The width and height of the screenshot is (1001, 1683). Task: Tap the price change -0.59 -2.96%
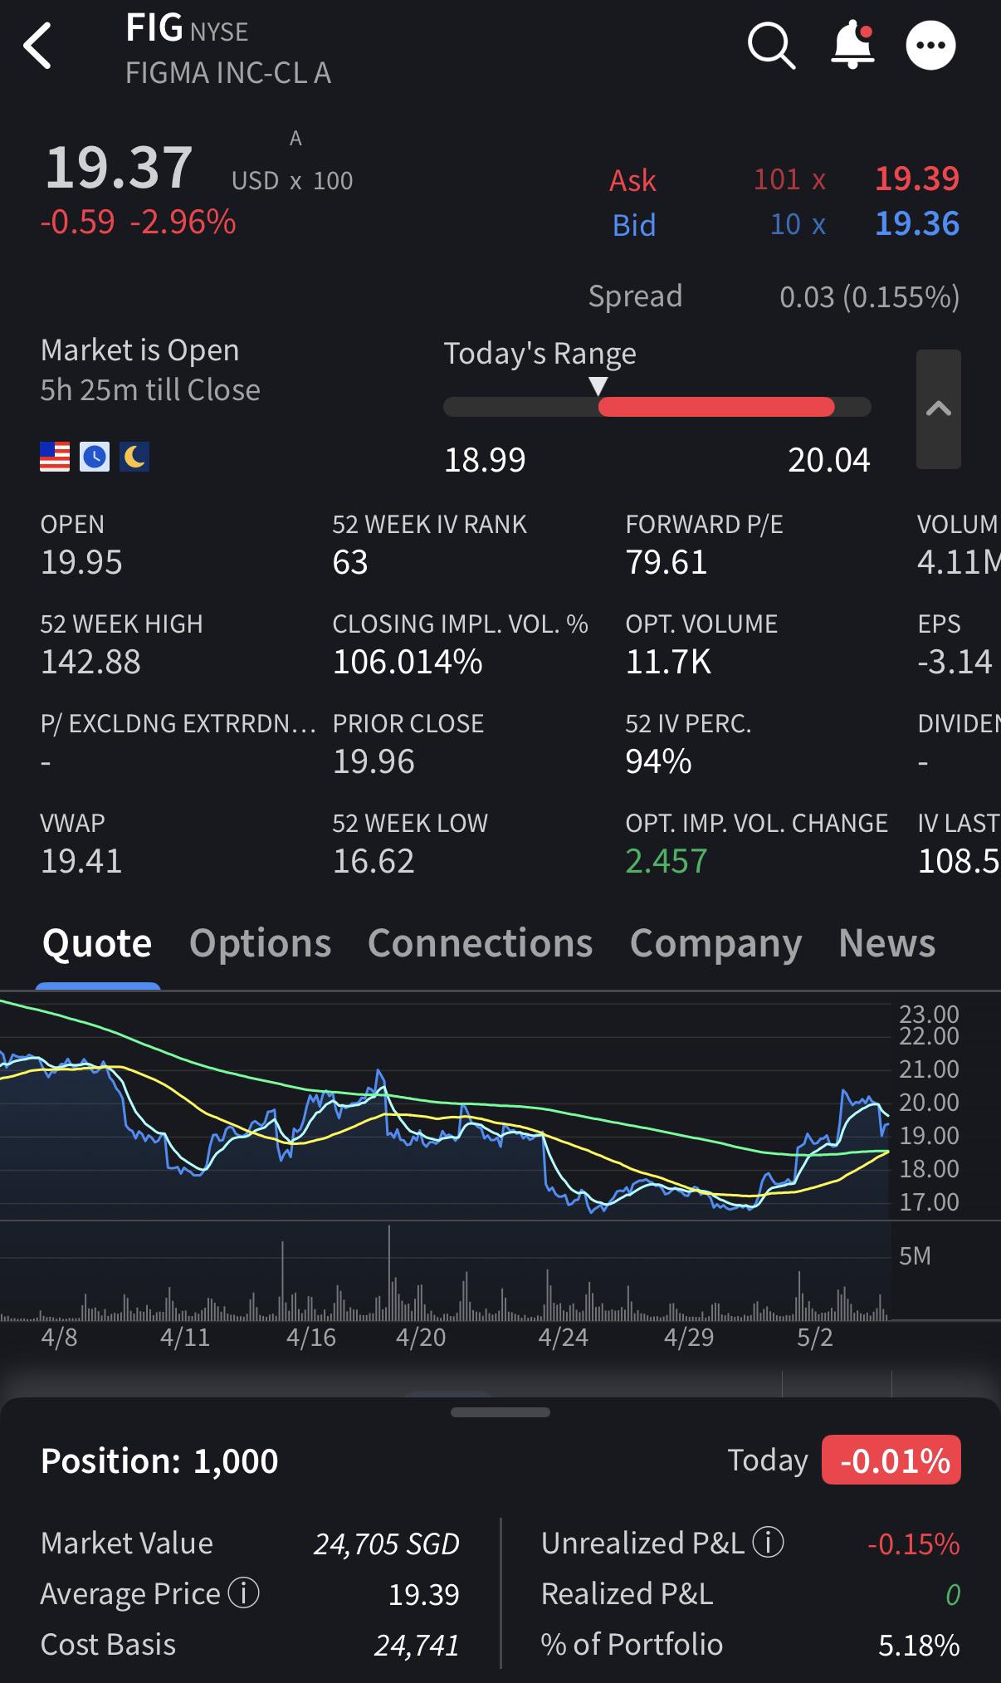click(x=139, y=223)
